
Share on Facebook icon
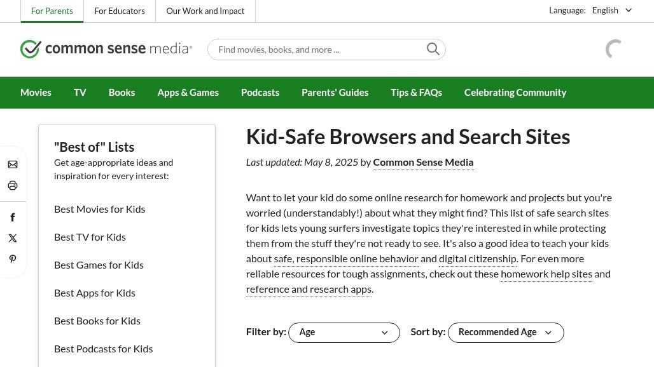tap(13, 217)
